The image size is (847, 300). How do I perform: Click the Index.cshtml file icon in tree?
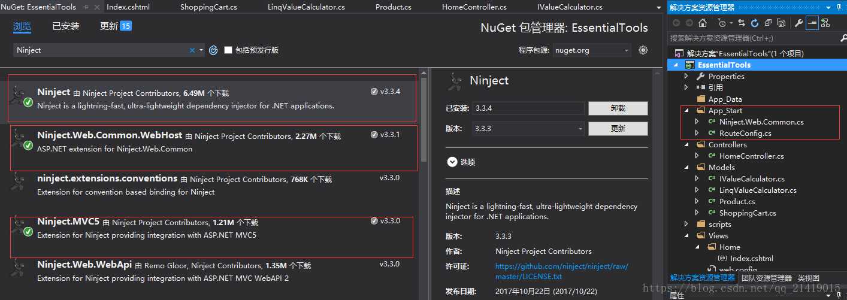(x=722, y=258)
